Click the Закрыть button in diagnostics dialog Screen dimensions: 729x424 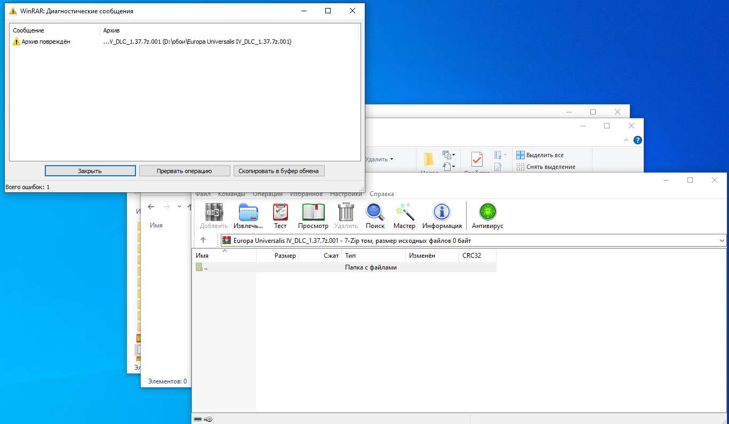click(90, 171)
